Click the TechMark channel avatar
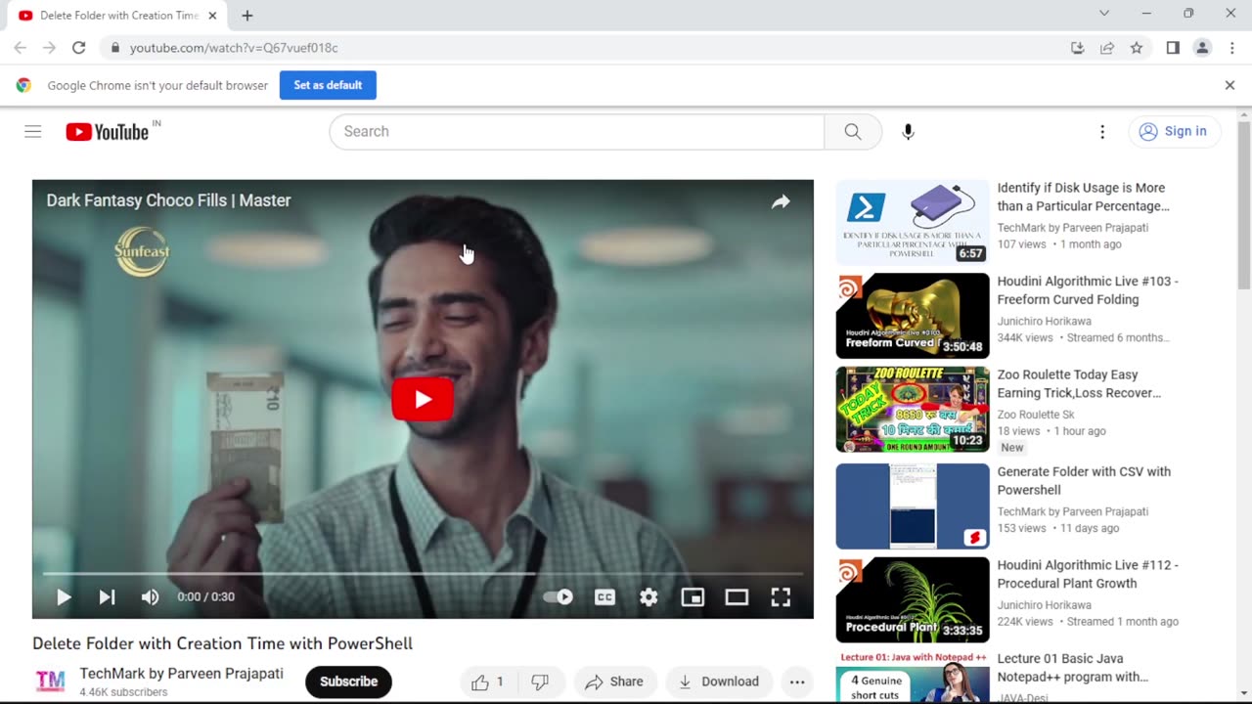Screen dimensions: 1252x704 pyautogui.click(x=50, y=682)
